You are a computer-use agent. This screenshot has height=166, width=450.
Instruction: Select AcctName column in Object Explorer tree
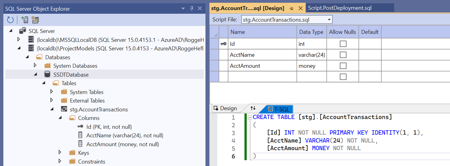tap(125, 135)
